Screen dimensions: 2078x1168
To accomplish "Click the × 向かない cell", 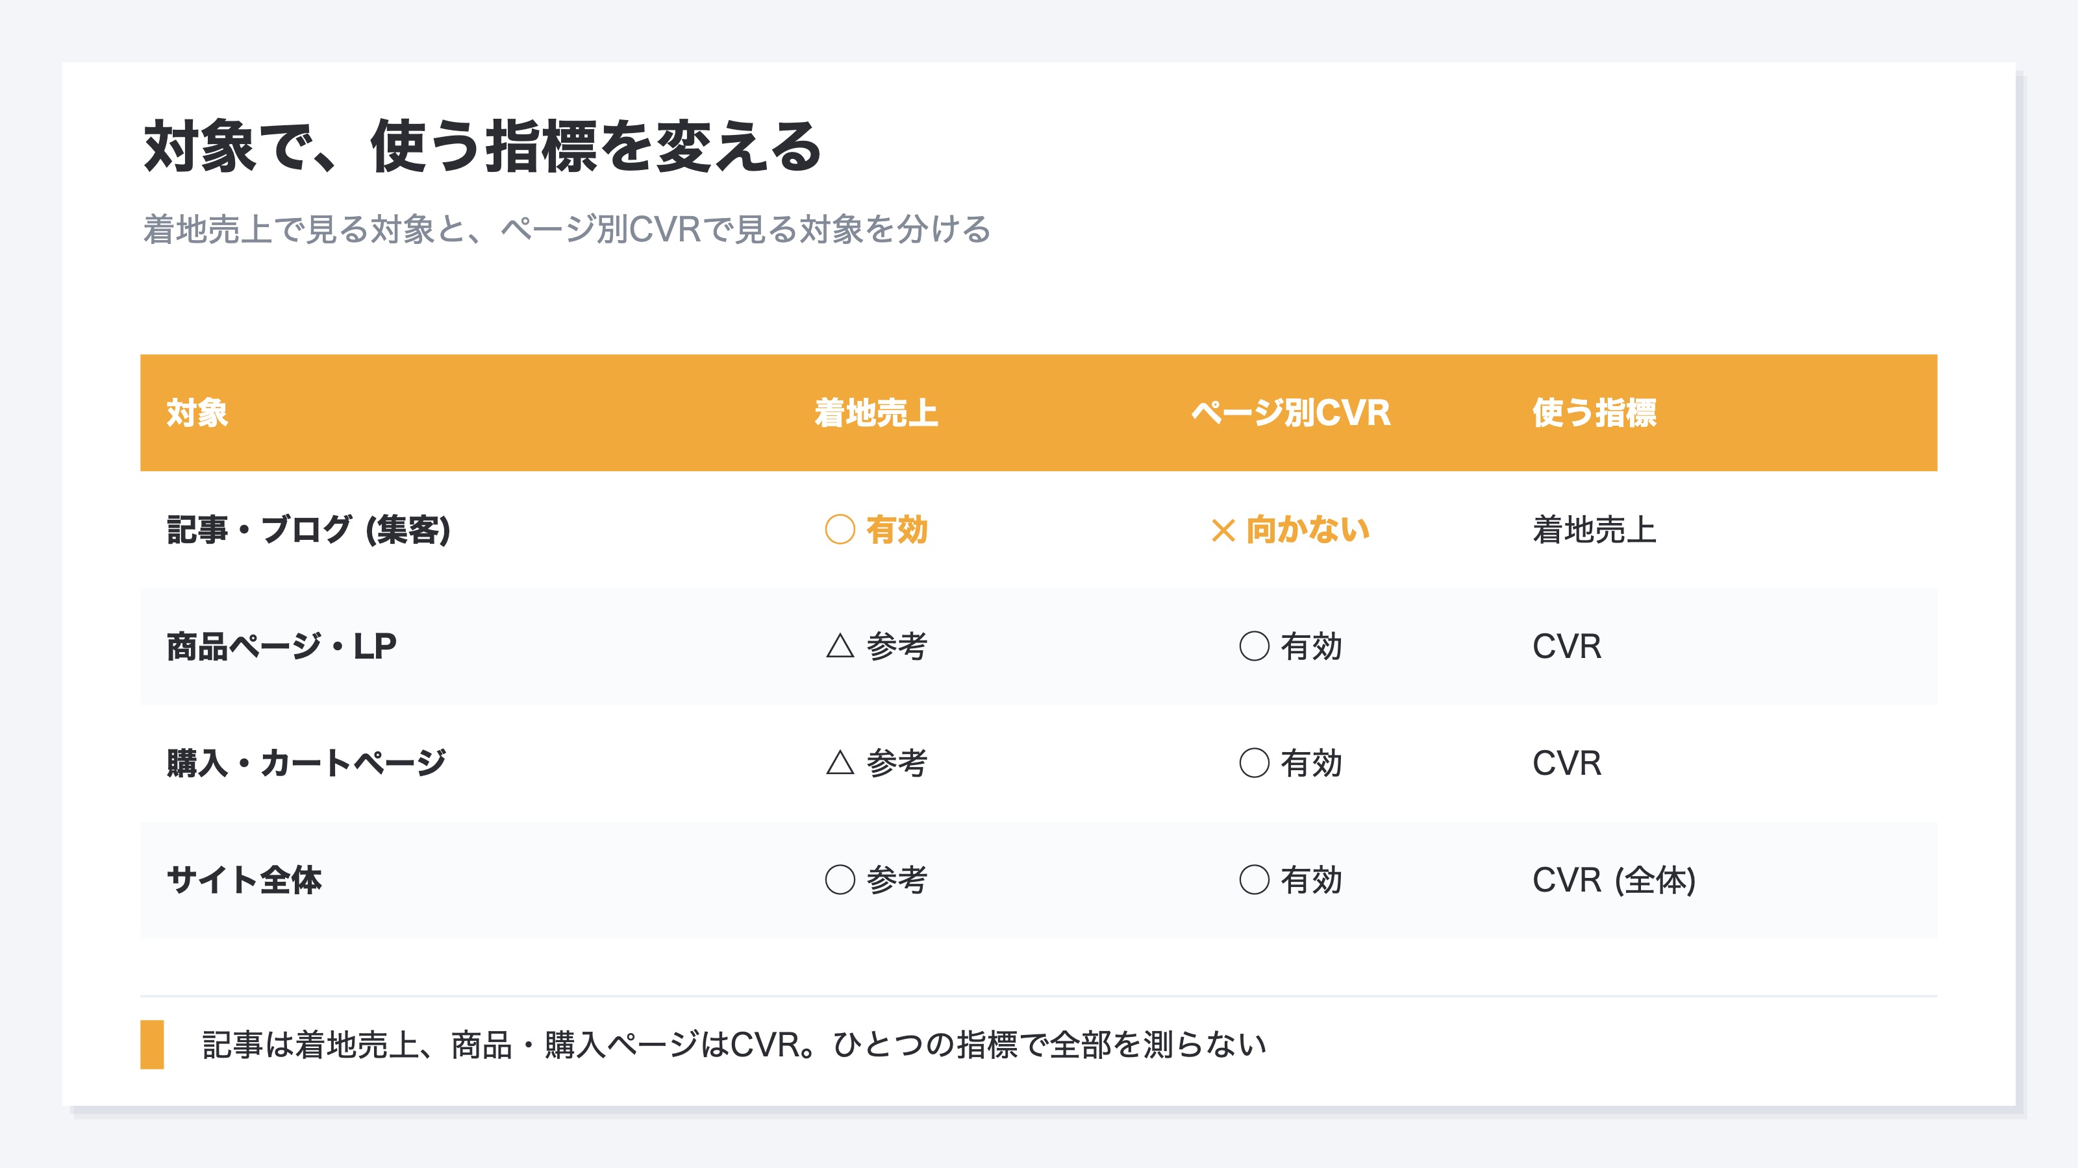I will coord(1291,529).
